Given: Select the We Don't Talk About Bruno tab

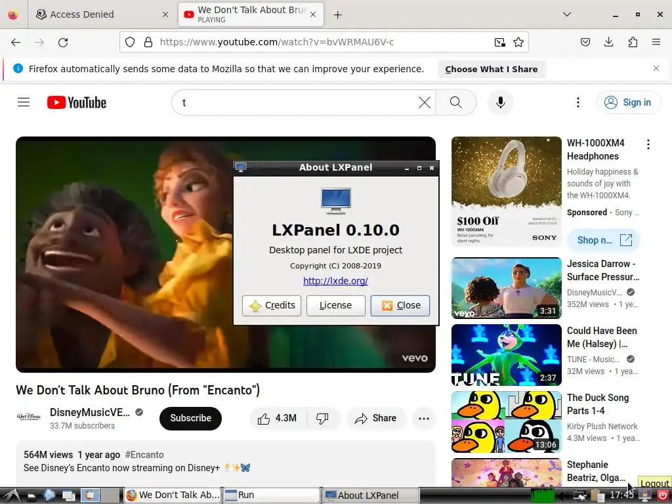Looking at the screenshot, I should 251,14.
